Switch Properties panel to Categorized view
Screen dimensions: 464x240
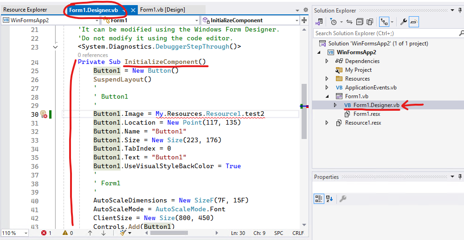click(x=318, y=199)
